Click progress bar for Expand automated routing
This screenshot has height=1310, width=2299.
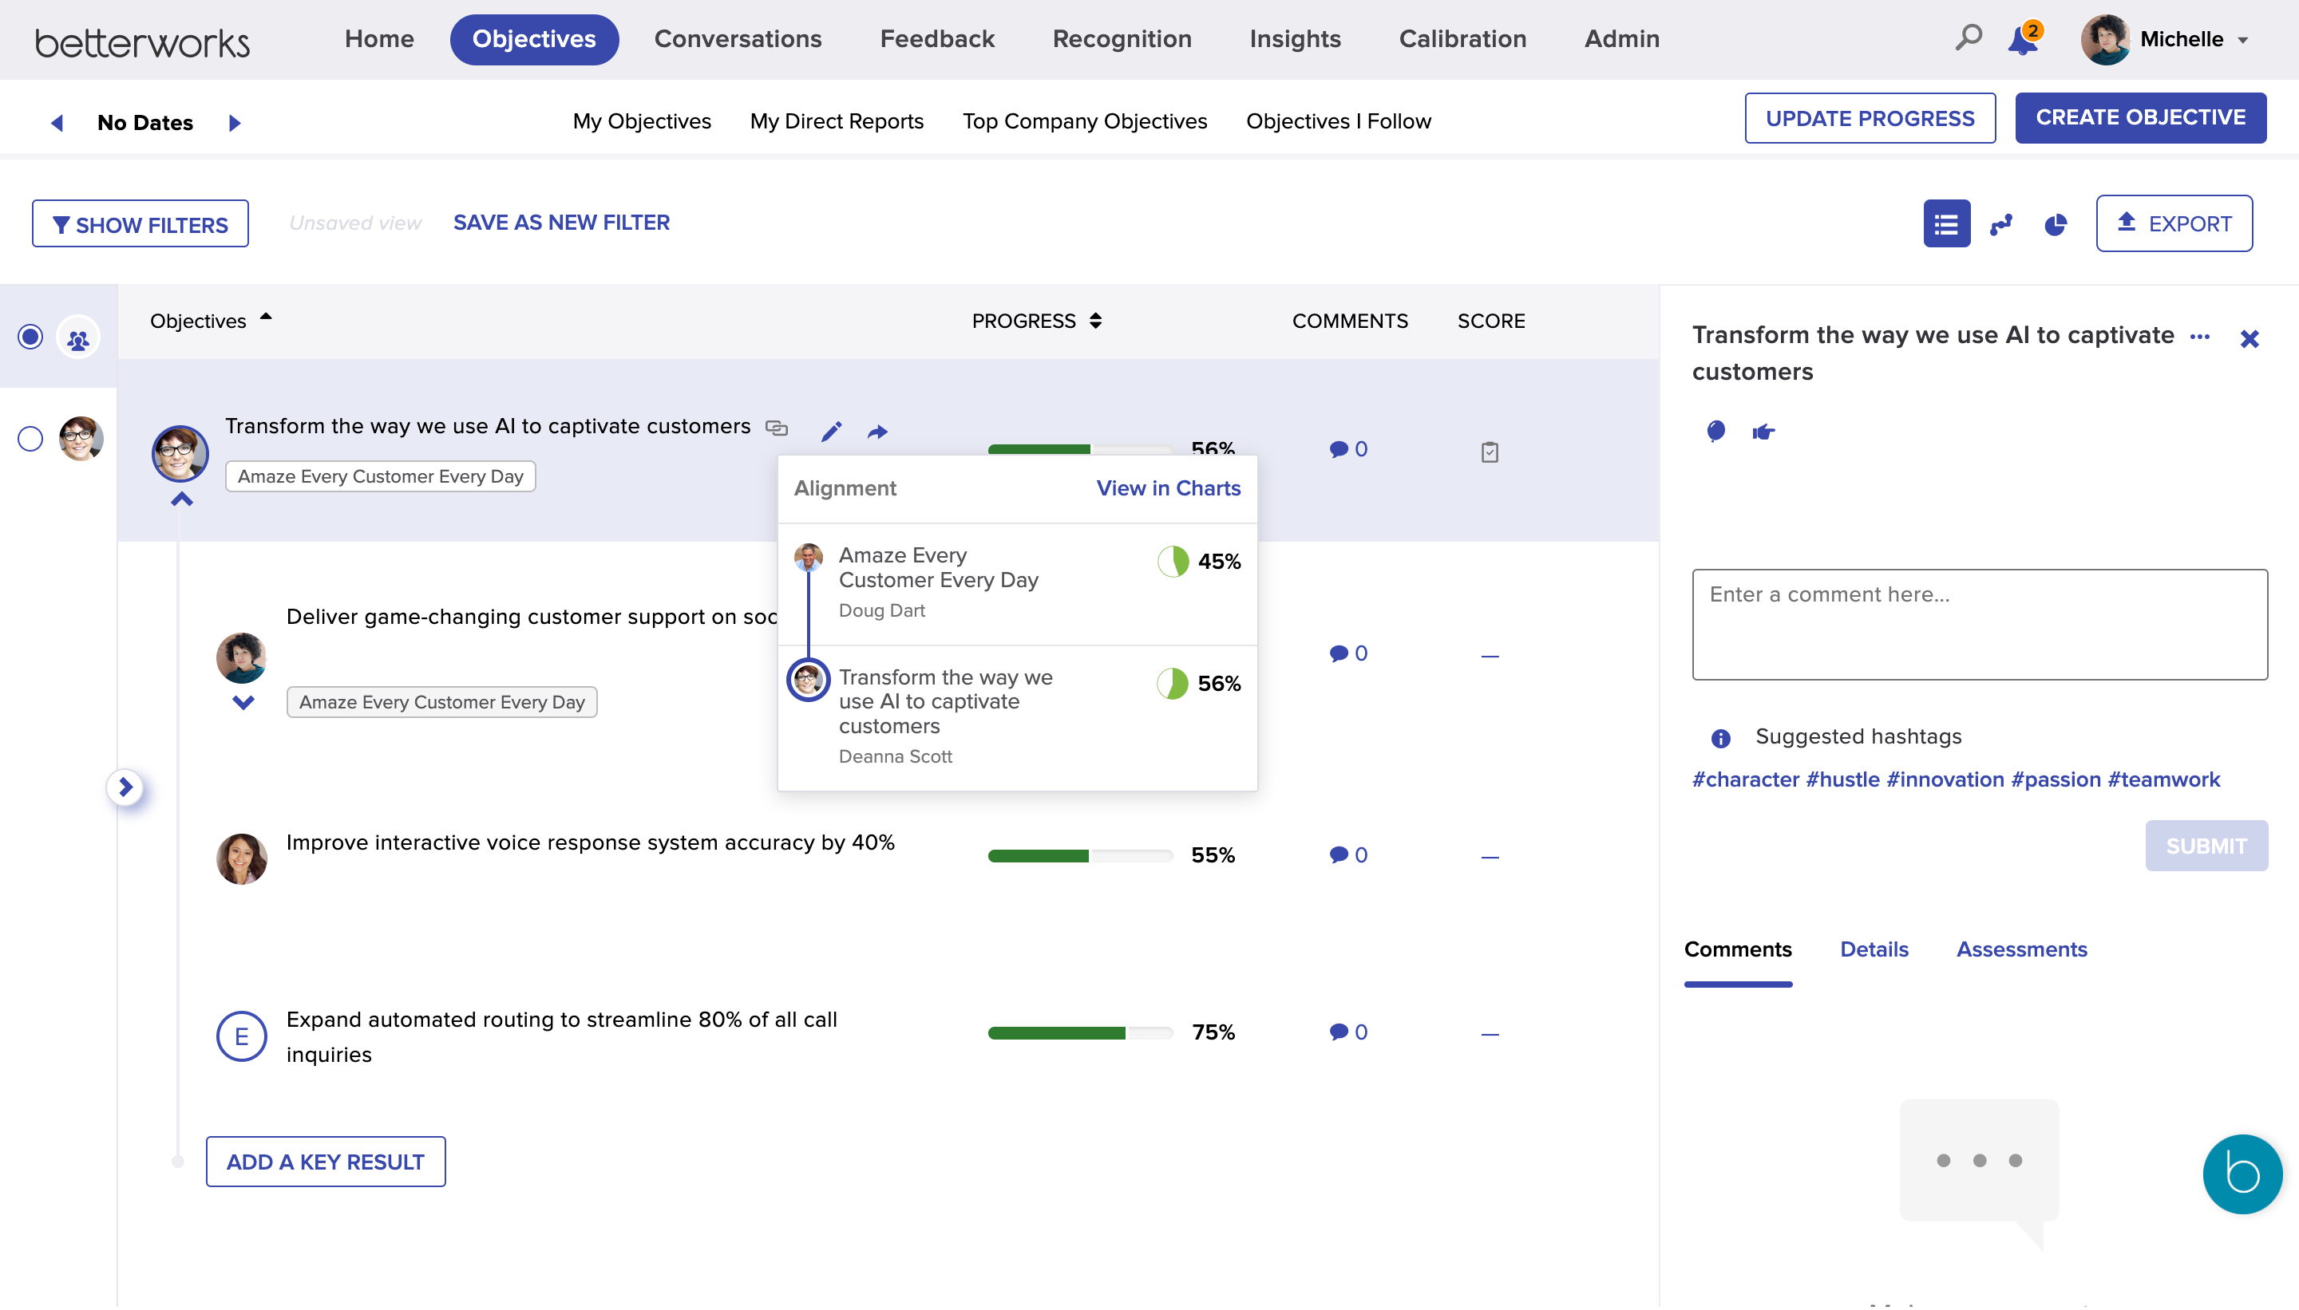1080,1033
